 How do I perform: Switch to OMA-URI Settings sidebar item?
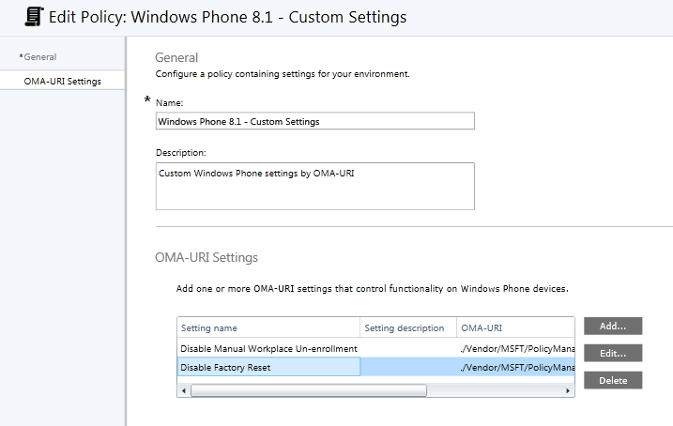62,82
